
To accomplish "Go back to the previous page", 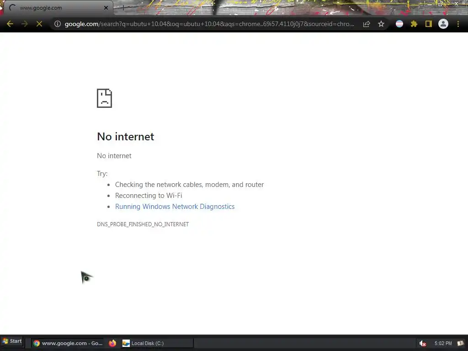I will [10, 24].
